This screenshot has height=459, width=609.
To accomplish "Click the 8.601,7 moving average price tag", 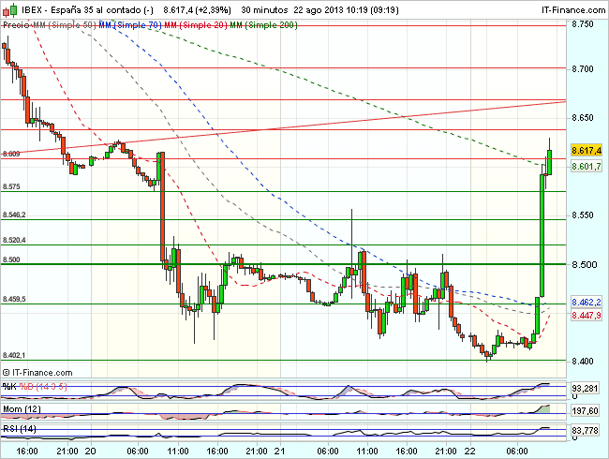I will pyautogui.click(x=586, y=166).
